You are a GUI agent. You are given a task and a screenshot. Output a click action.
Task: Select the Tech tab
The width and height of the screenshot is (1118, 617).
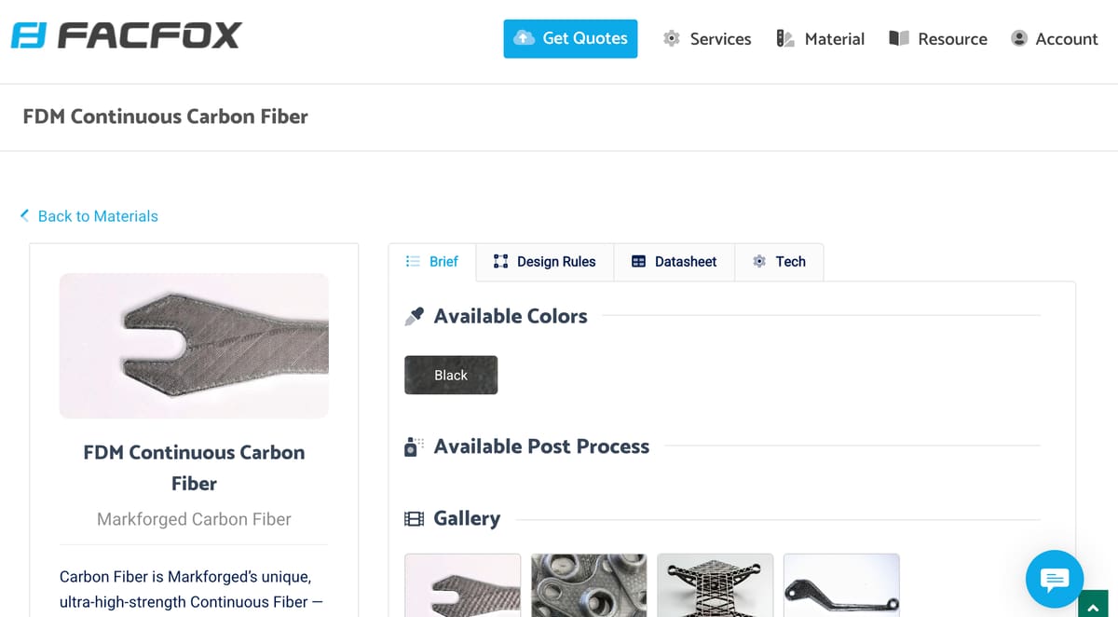click(x=780, y=262)
